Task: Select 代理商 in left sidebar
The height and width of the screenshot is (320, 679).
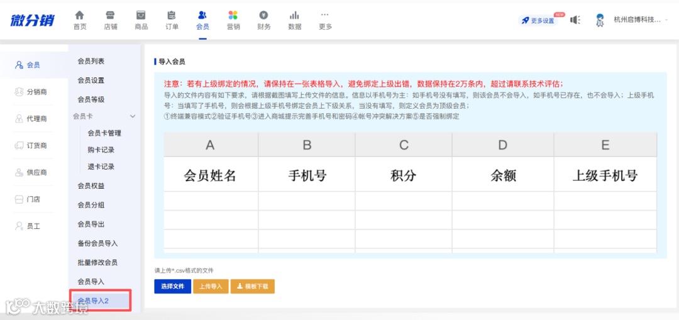Action: click(x=33, y=119)
